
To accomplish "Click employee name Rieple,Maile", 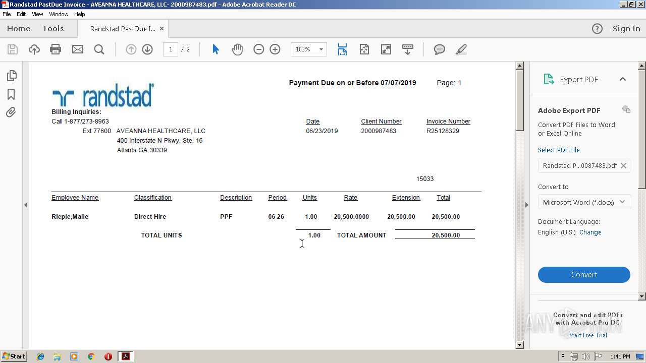I will coord(70,217).
